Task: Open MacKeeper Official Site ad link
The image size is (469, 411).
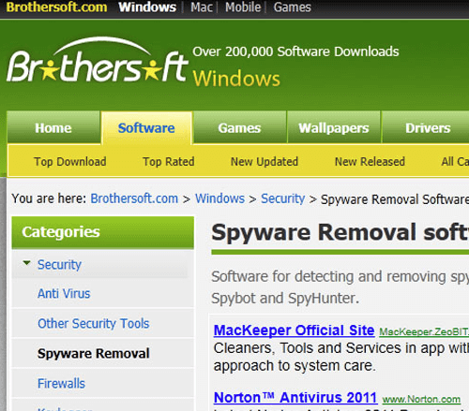Action: [x=294, y=330]
